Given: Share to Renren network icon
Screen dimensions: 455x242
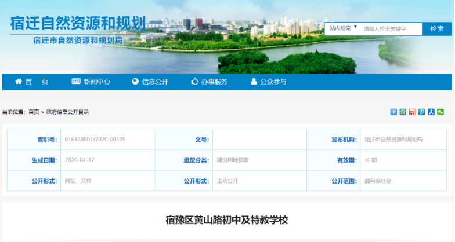Looking at the screenshot, I should 431,112.
